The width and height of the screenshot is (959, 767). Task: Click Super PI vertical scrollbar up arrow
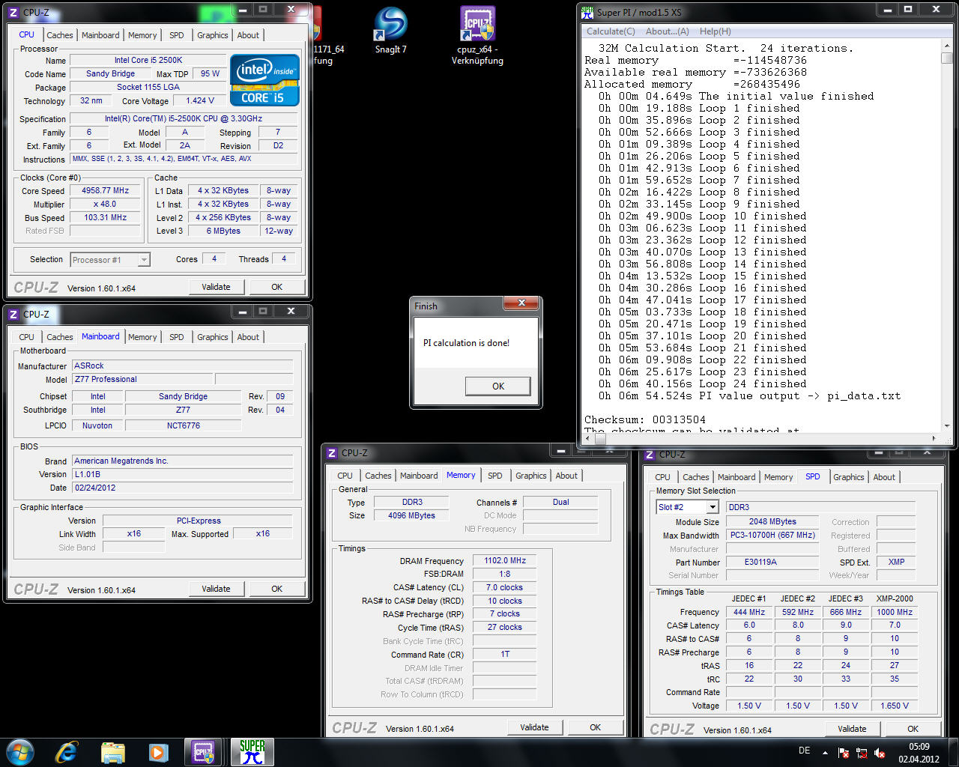[946, 44]
